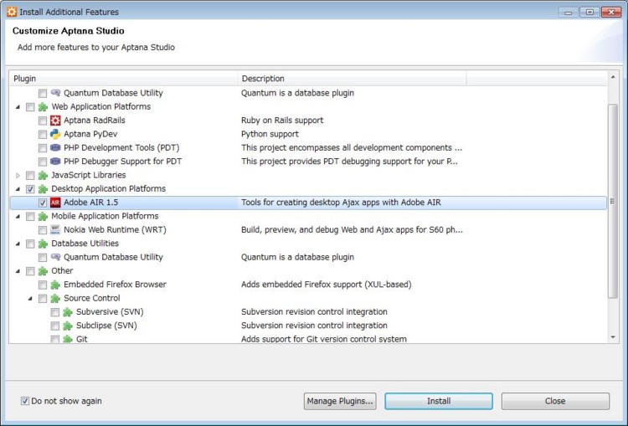Click 'Adds embedded Firefox support (XUL-based)' text

326,285
